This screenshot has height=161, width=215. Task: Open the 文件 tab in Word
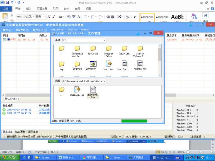[6, 9]
